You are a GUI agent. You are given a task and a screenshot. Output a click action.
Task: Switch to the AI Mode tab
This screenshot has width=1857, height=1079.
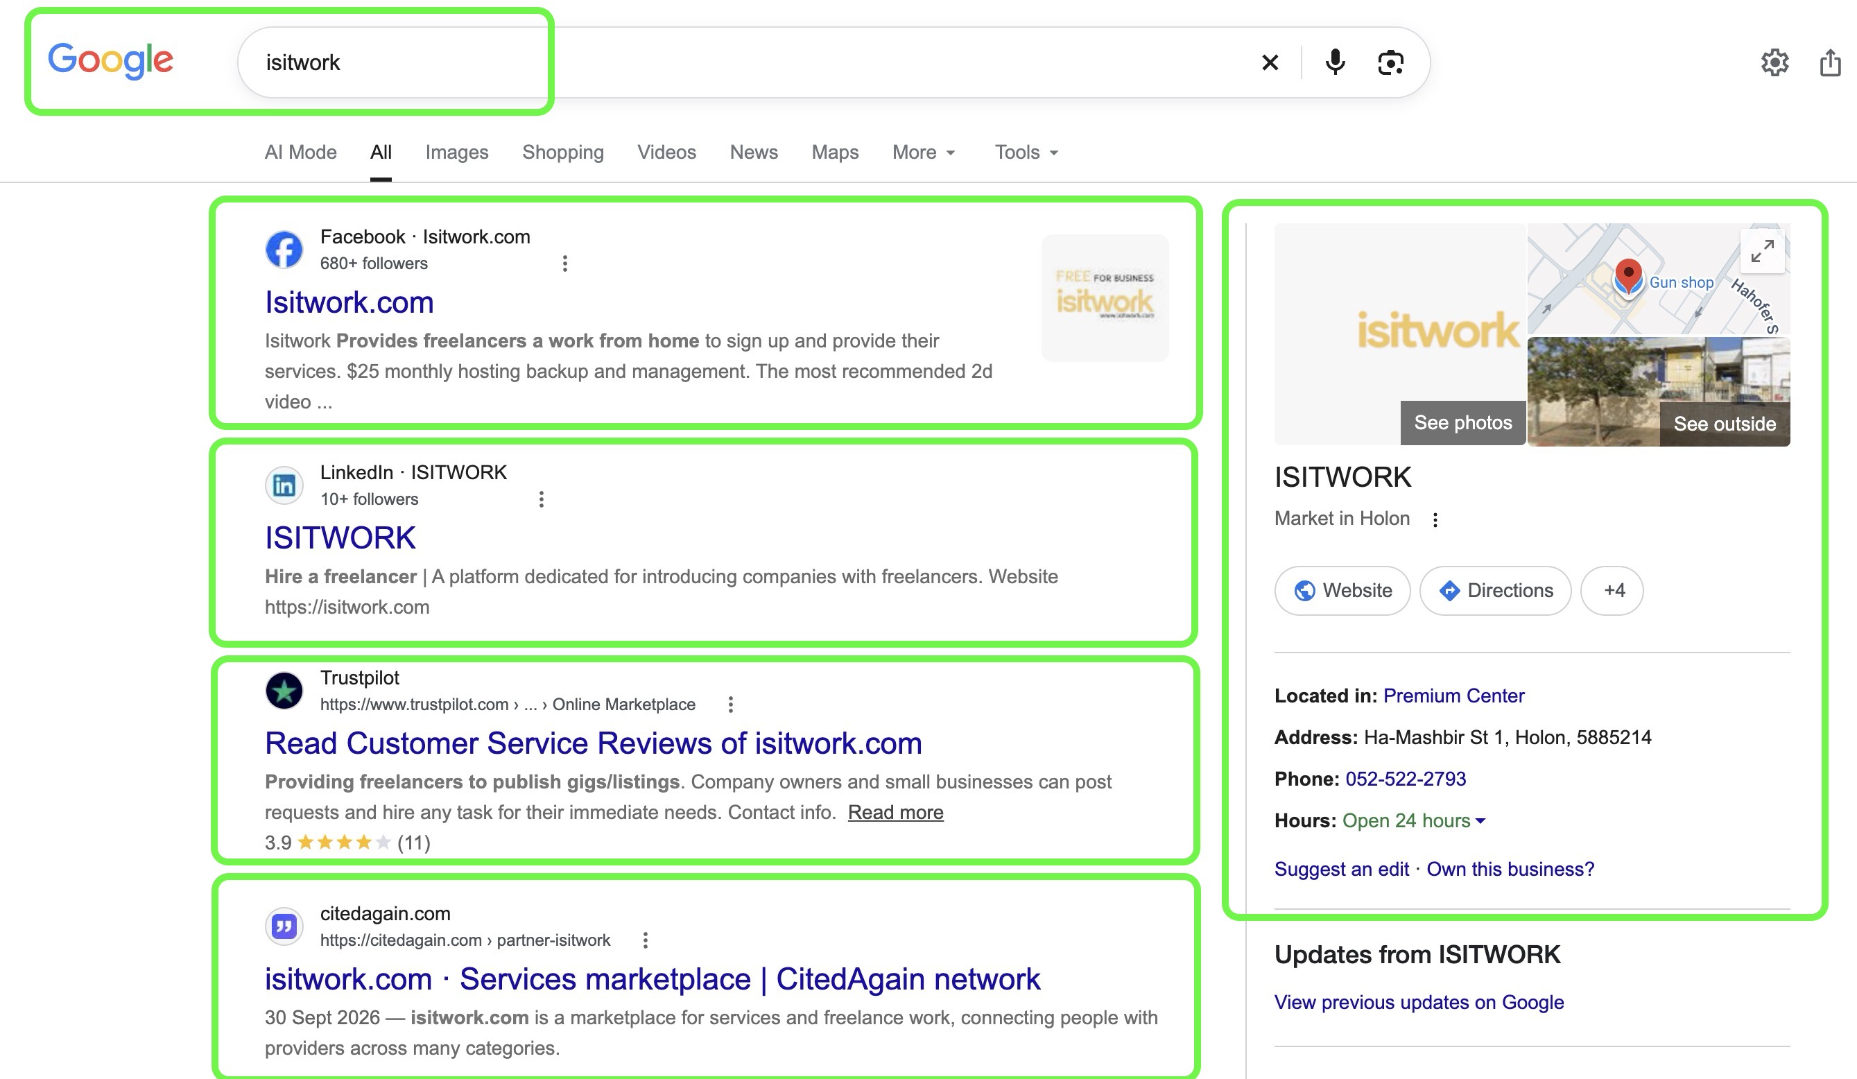click(x=301, y=153)
